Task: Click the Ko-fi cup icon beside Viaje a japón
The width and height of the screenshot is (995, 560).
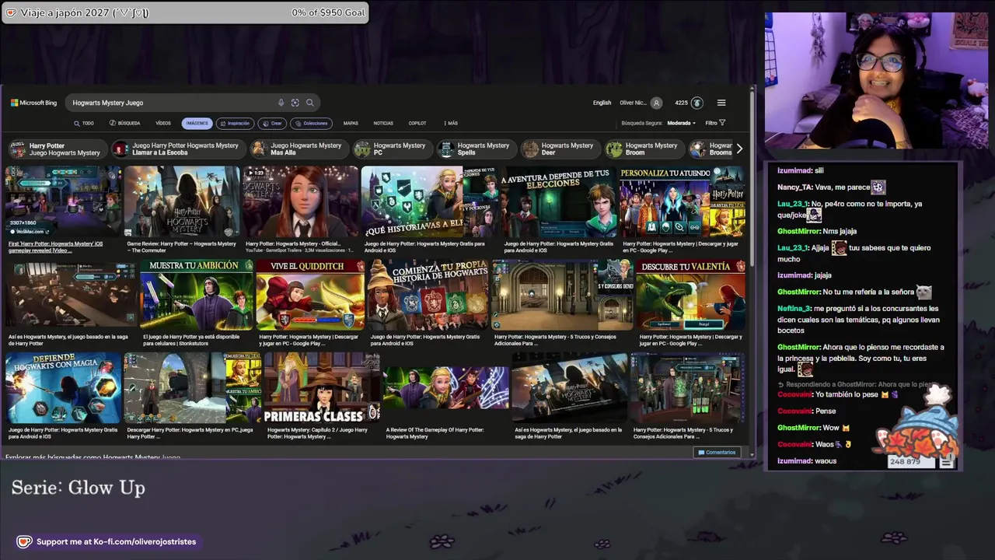Action: [x=11, y=12]
